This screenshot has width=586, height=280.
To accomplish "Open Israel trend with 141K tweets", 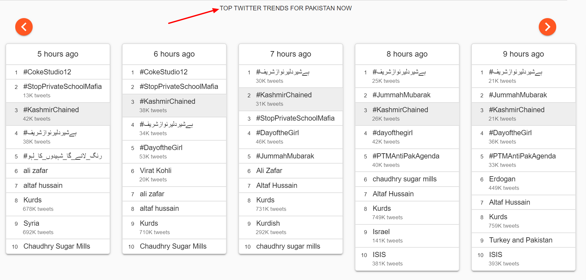I will tap(407, 236).
